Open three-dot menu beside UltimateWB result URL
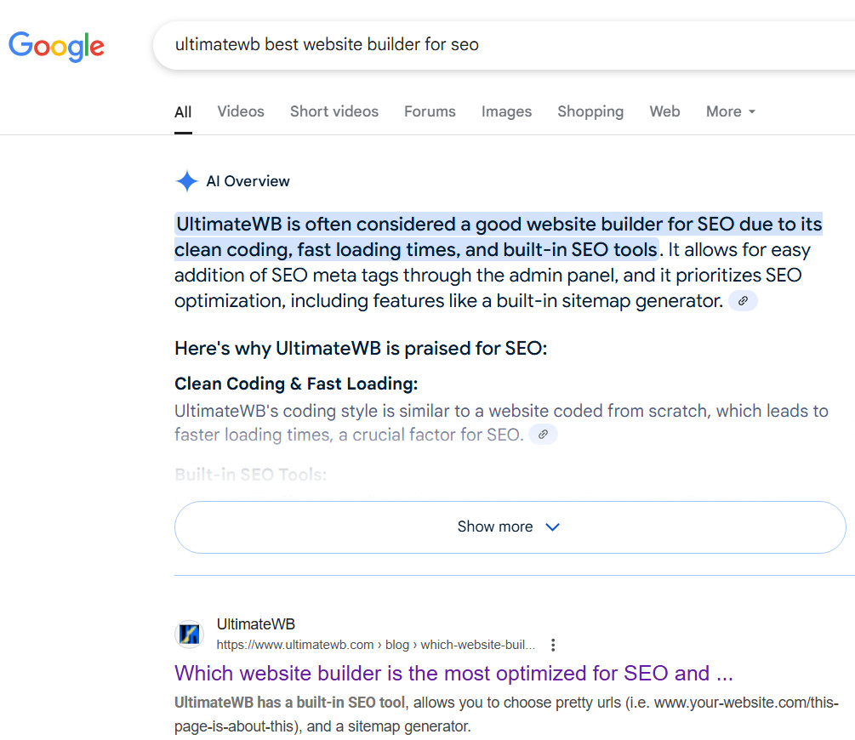The height and width of the screenshot is (740, 855). 554,645
